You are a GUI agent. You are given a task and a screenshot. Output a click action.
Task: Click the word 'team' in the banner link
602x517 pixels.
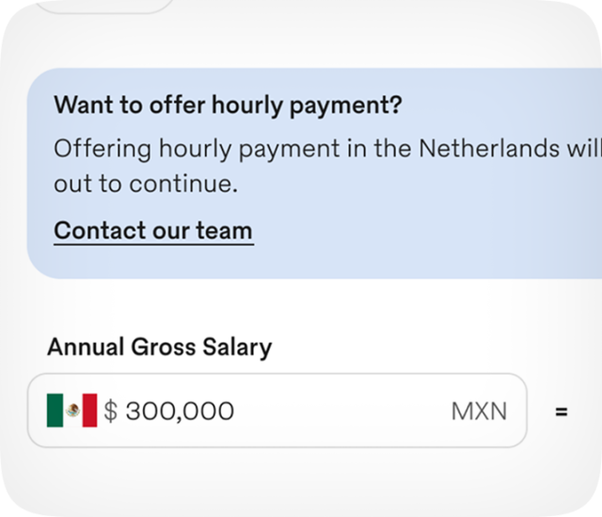point(224,231)
